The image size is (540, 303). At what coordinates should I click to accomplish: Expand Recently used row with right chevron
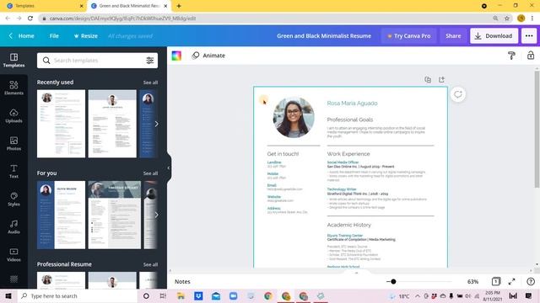156,124
